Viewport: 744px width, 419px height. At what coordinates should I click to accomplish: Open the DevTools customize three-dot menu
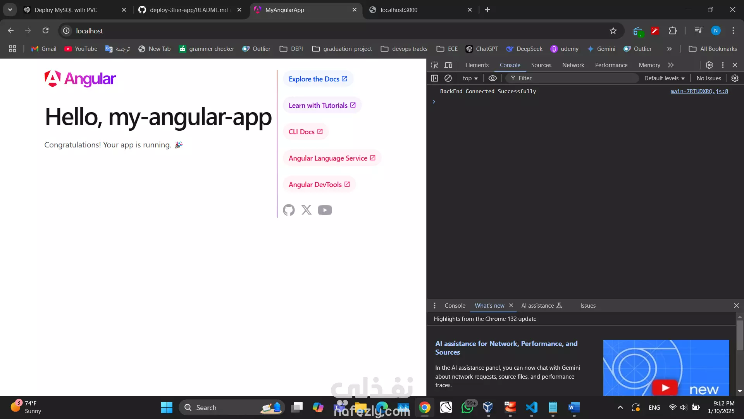coord(723,65)
